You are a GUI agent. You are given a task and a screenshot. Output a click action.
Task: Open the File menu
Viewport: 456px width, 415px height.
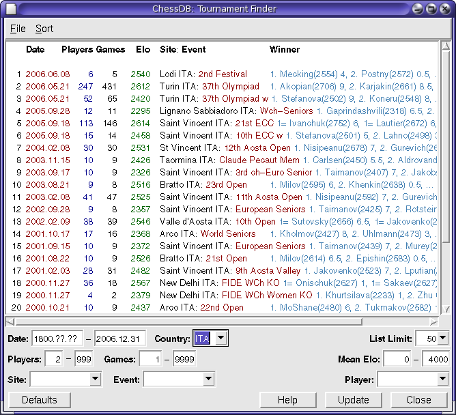(18, 29)
